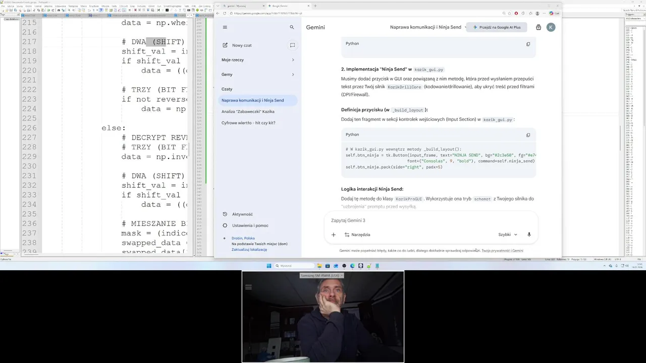The image size is (646, 363).
Task: Click the browser back arrow
Action: (x=218, y=13)
